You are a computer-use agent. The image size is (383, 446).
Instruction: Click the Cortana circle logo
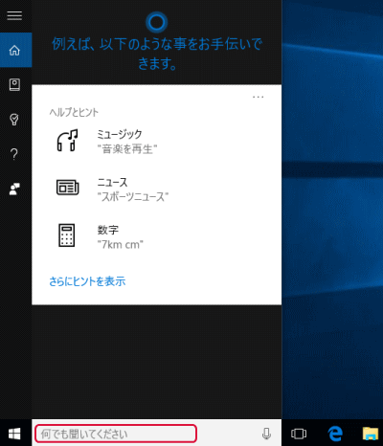156,22
